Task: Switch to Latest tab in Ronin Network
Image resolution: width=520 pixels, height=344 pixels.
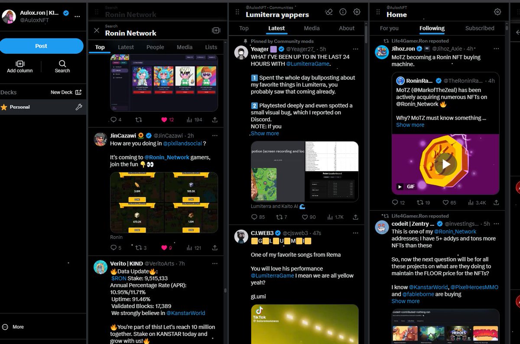Action: (126, 47)
